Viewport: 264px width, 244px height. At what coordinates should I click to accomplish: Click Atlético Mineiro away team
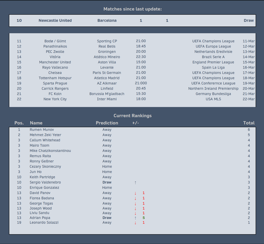pos(107,57)
